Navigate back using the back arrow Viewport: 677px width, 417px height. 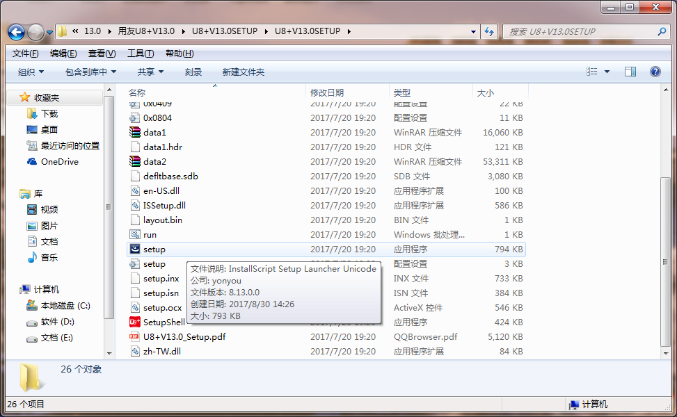click(x=15, y=32)
